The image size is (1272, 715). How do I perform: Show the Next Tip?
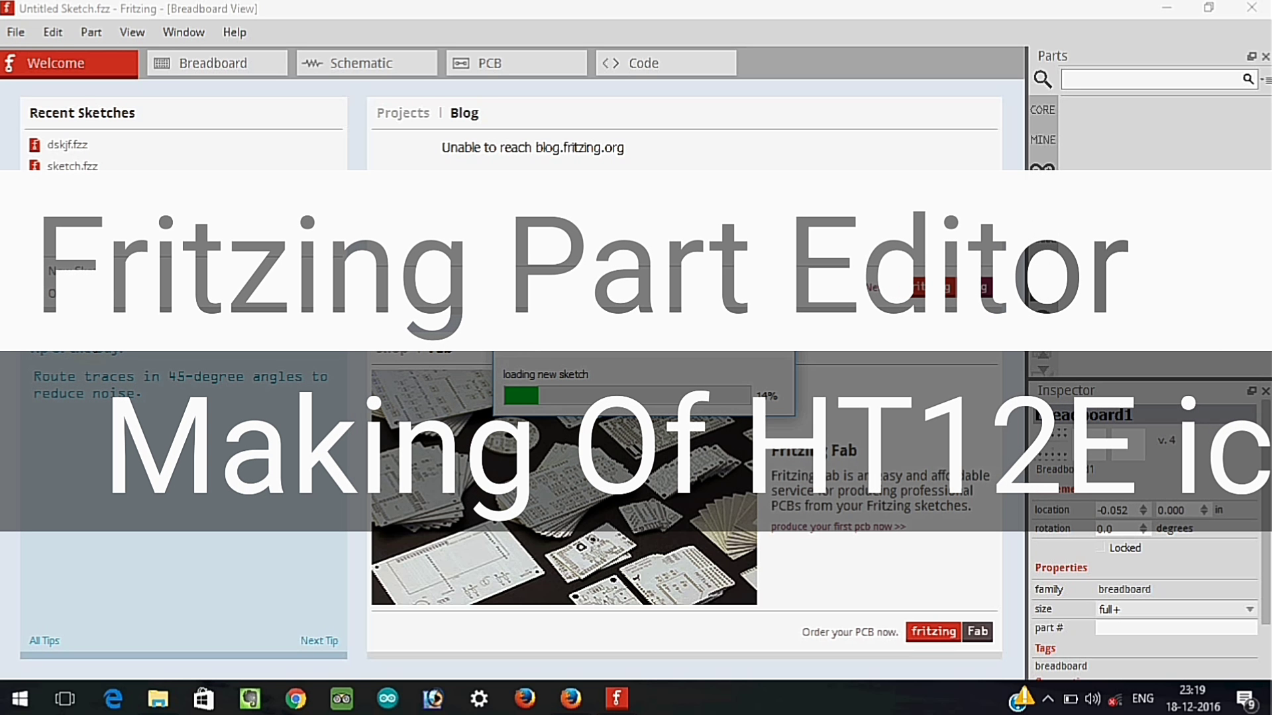319,640
